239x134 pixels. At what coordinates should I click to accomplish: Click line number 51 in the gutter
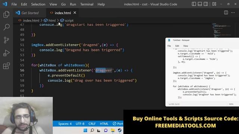[22, 45]
